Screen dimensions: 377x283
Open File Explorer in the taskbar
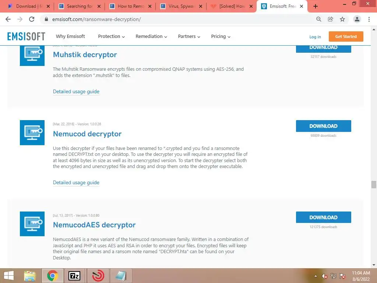(x=30, y=276)
